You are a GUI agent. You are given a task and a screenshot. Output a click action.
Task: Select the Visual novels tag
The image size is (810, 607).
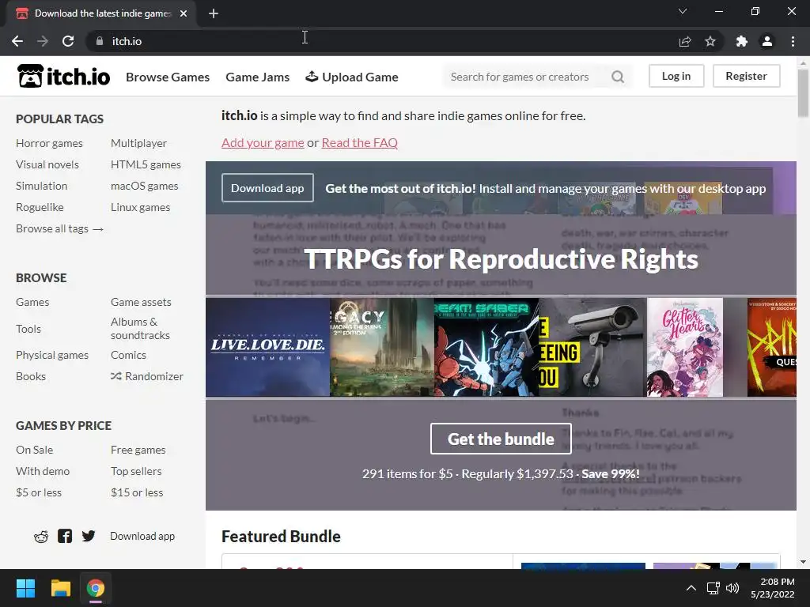(x=47, y=164)
